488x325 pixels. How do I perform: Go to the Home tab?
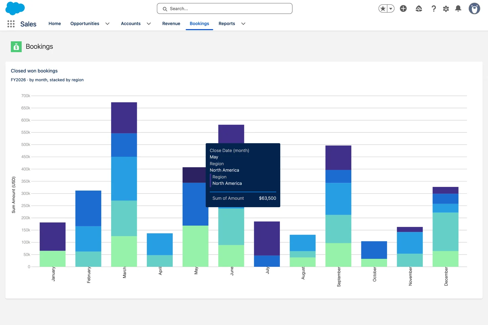click(x=55, y=24)
